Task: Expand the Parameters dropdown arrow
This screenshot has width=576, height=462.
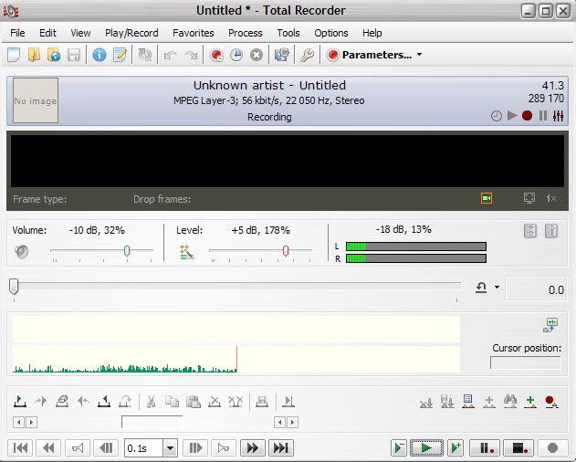Action: [x=420, y=55]
